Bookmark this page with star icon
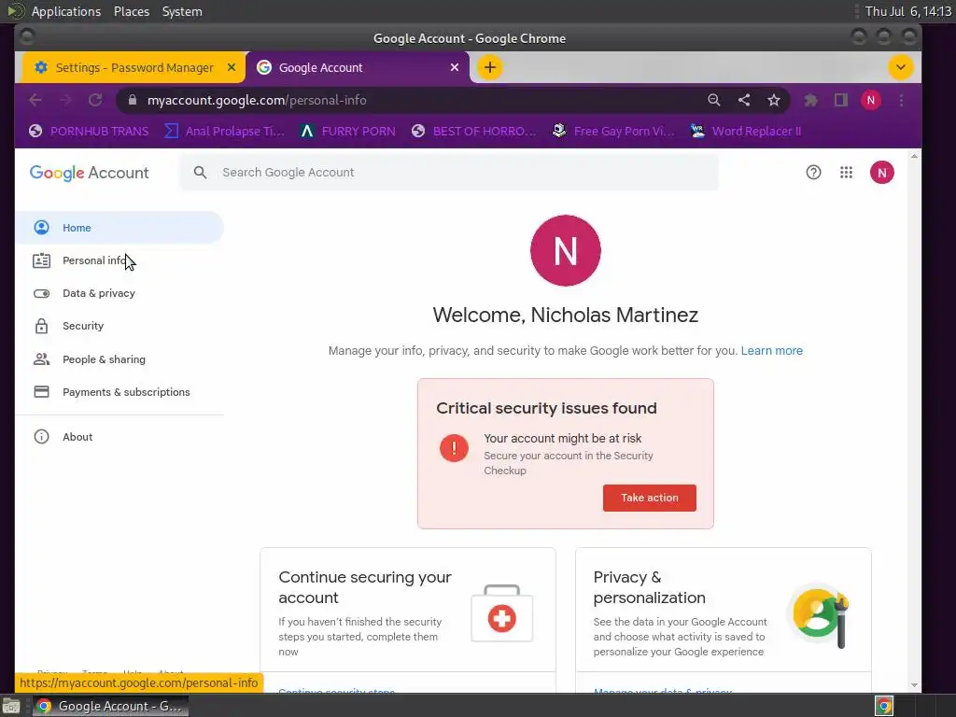 pyautogui.click(x=774, y=100)
